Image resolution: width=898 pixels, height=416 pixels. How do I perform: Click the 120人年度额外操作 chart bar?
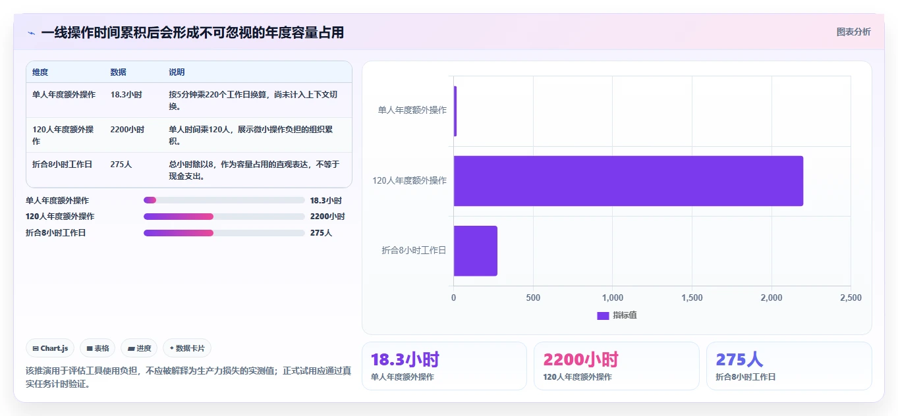tap(629, 181)
